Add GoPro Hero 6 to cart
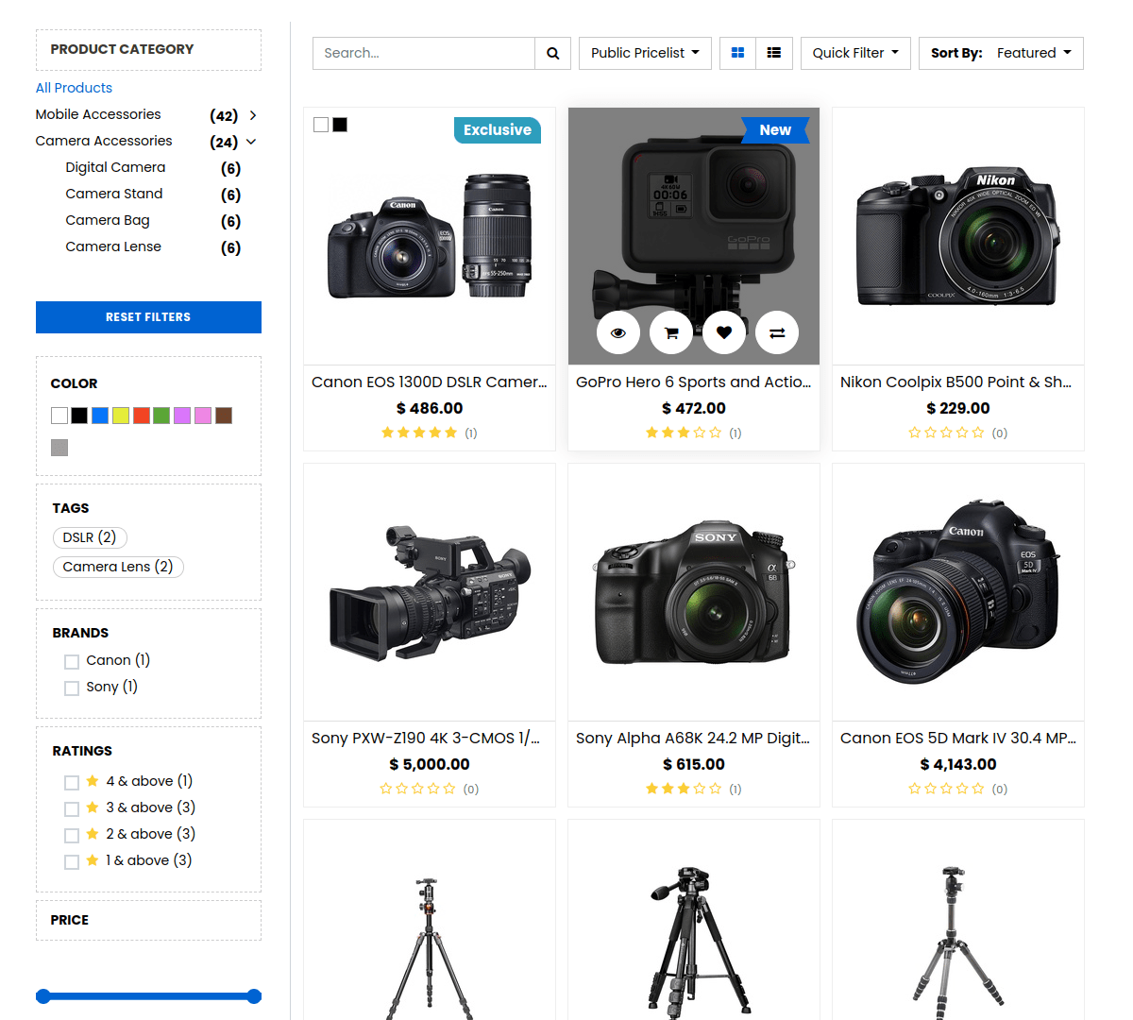 pyautogui.click(x=671, y=332)
